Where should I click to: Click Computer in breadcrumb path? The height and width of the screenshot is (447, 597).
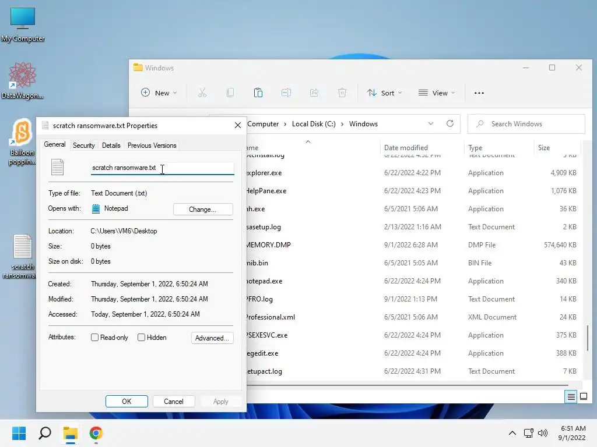tap(263, 124)
